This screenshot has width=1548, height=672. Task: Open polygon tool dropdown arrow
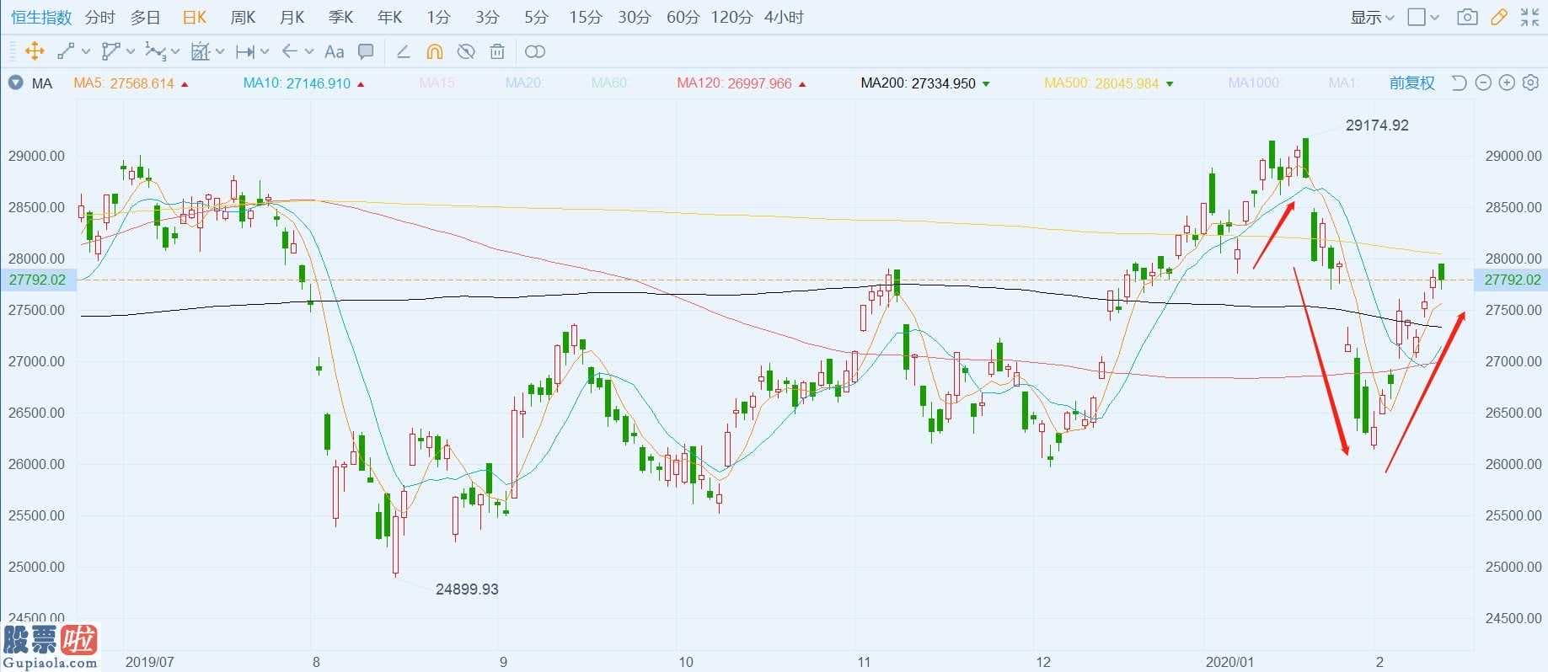tap(131, 51)
